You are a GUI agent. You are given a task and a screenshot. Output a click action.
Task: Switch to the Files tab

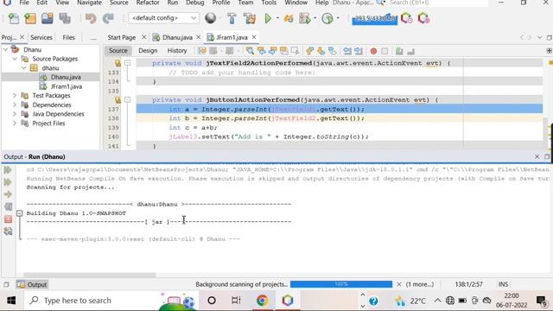coord(68,37)
